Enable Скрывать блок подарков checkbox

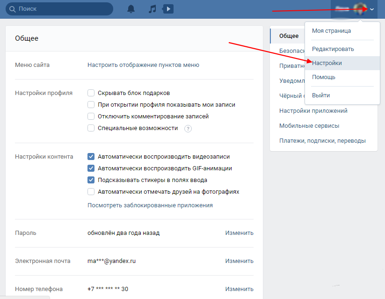pos(91,93)
